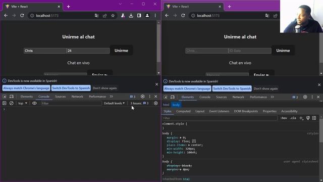Open Chrome Labs flask icon
Image resolution: width=323 pixels, height=182 pixels.
123,16
